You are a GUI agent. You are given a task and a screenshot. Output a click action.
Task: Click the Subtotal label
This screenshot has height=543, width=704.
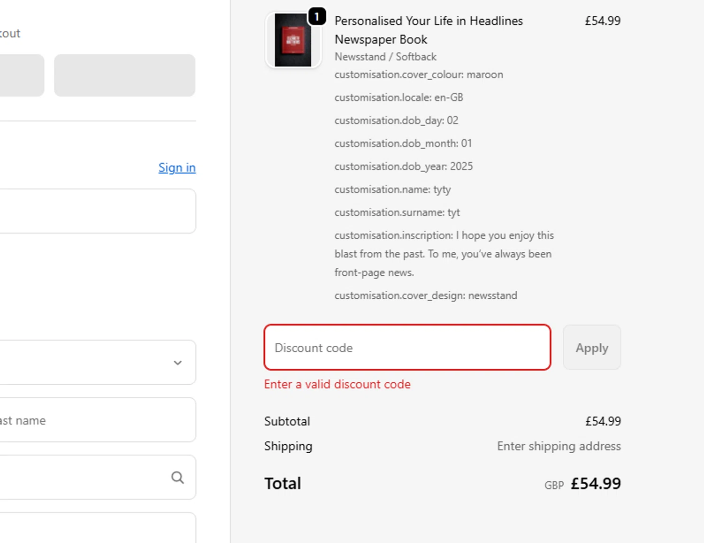point(287,421)
